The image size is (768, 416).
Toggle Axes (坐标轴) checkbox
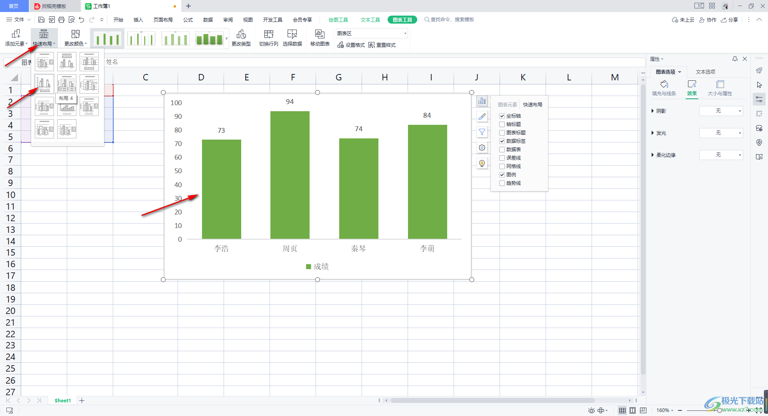pyautogui.click(x=502, y=116)
